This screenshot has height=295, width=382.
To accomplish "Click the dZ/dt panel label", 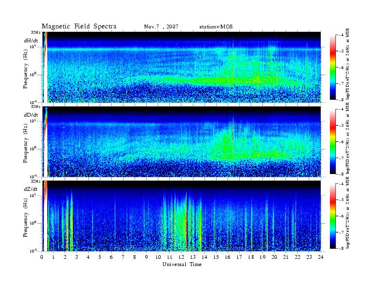I will 31,189.
